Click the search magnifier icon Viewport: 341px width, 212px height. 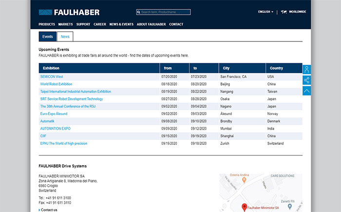tap(138, 12)
